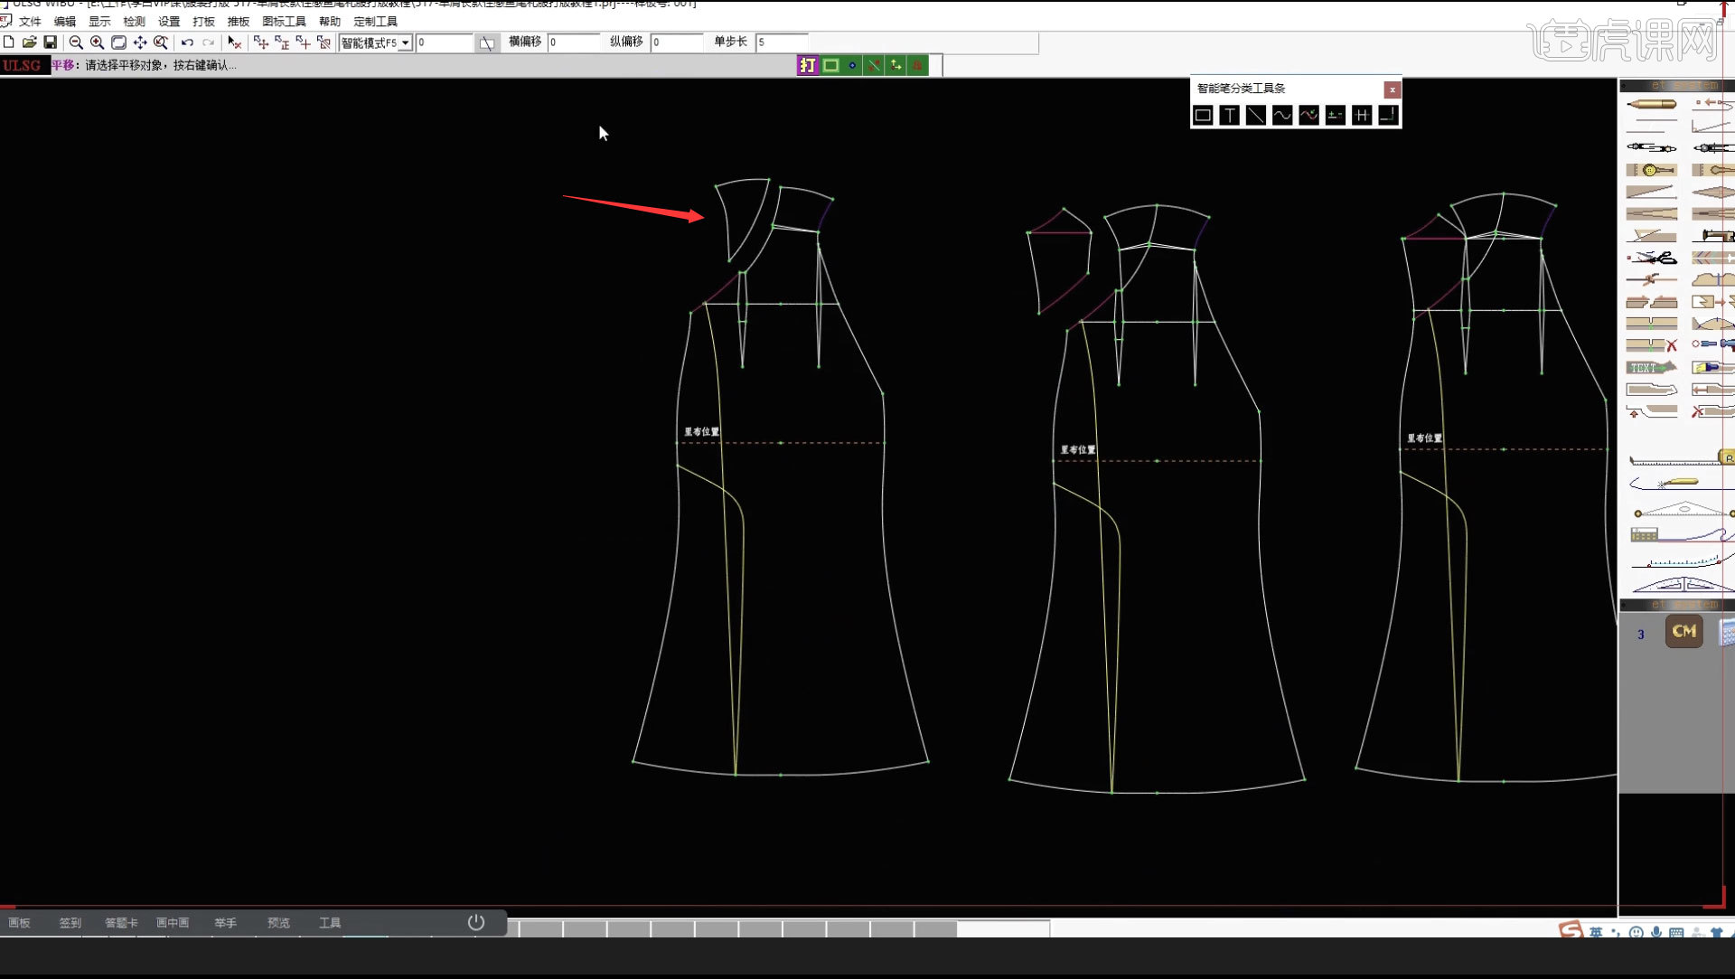Click the 预览 button in bottom bar

click(x=278, y=923)
